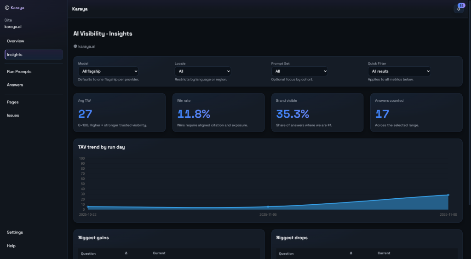Click the 2025-11-06 data point on the TAV chart
Viewport: 471px width, 259px height.
pyautogui.click(x=268, y=207)
